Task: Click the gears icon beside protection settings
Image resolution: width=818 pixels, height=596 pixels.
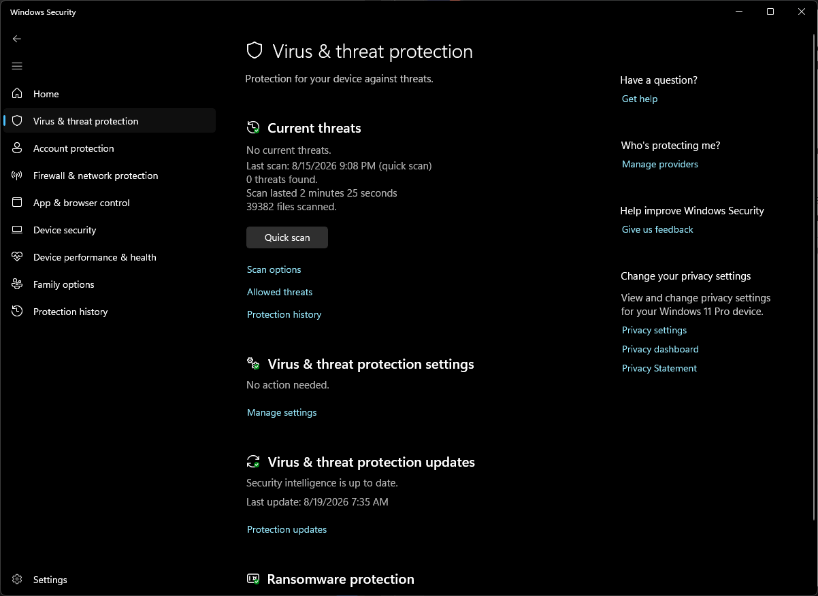Action: (253, 363)
